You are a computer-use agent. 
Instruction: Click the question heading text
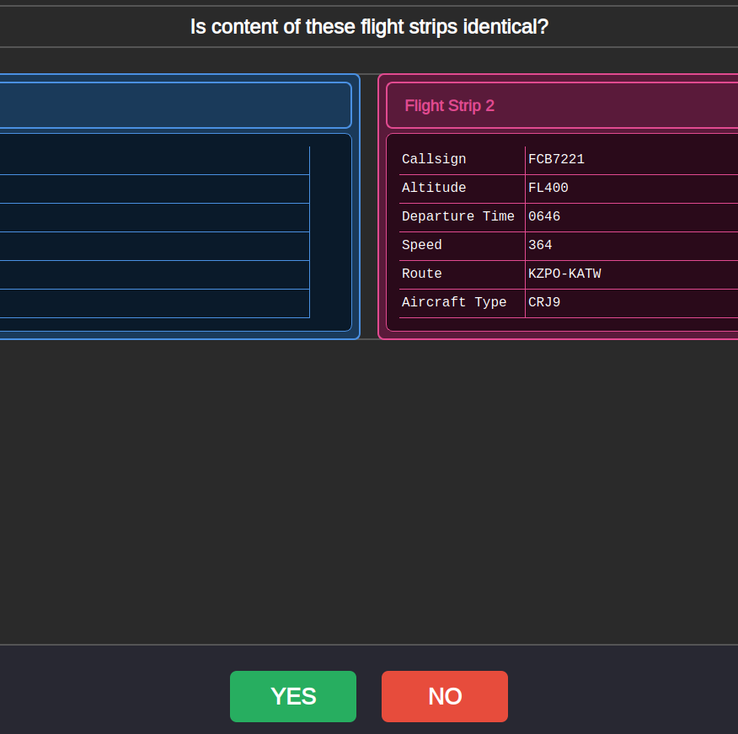(369, 27)
